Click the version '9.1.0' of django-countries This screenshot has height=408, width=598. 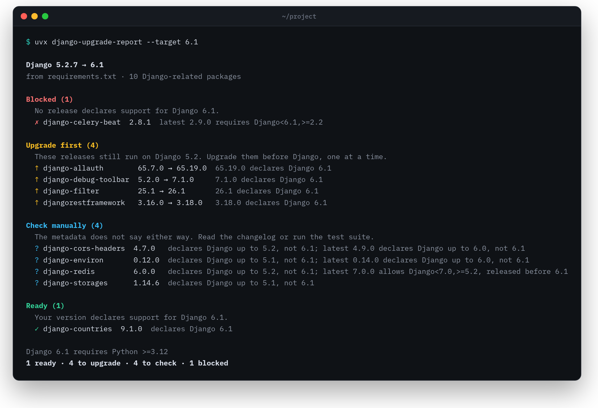pos(131,329)
